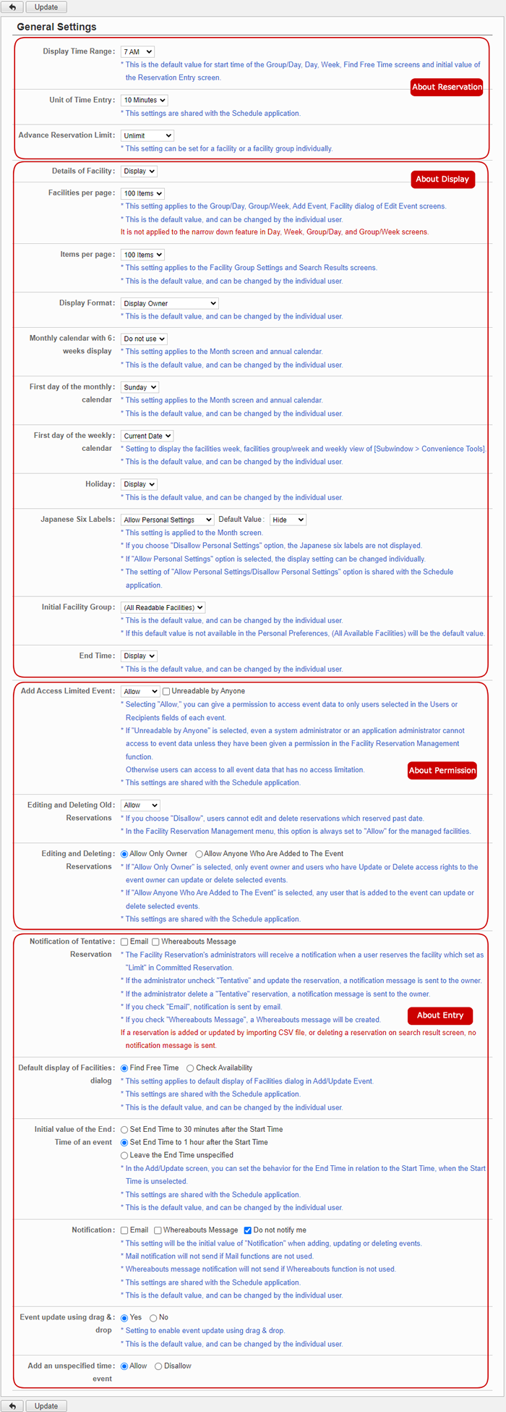
Task: Check the Unreadable by Anyone checkbox
Action: tap(166, 692)
